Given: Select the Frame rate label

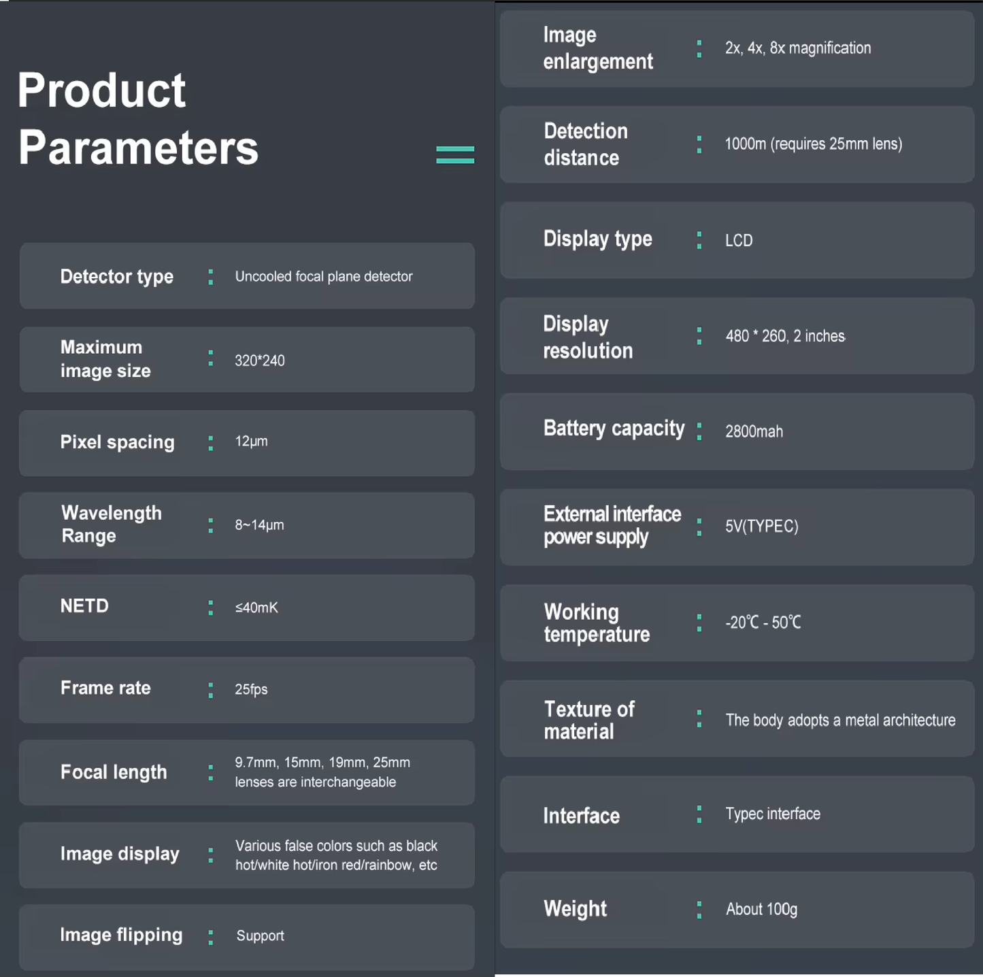Looking at the screenshot, I should tap(105, 688).
